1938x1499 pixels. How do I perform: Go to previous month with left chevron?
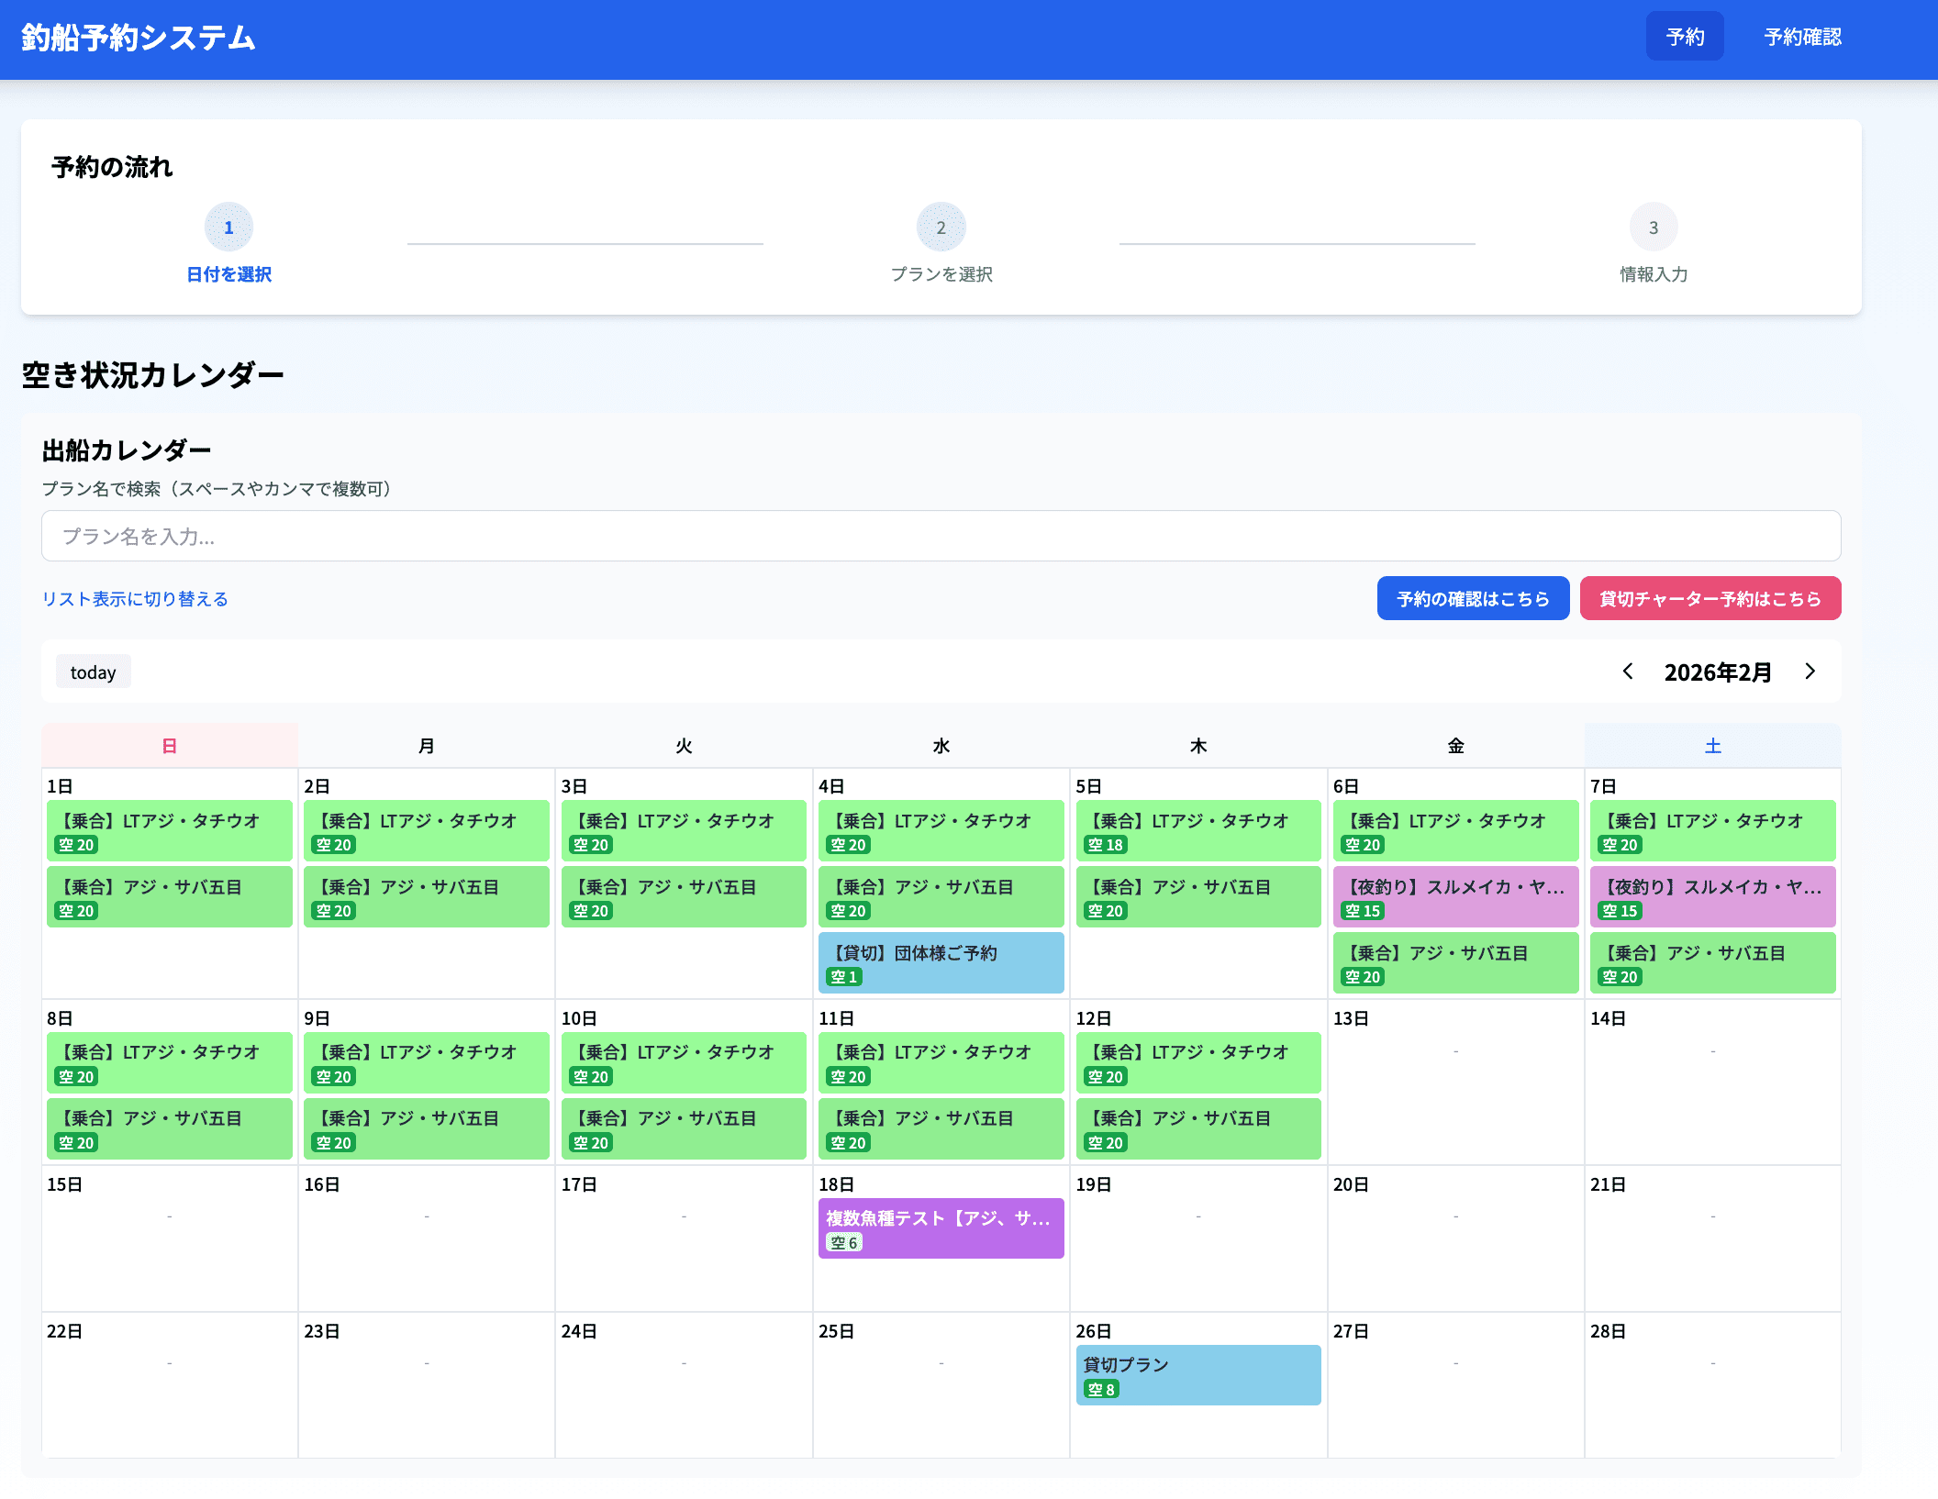[x=1628, y=672]
